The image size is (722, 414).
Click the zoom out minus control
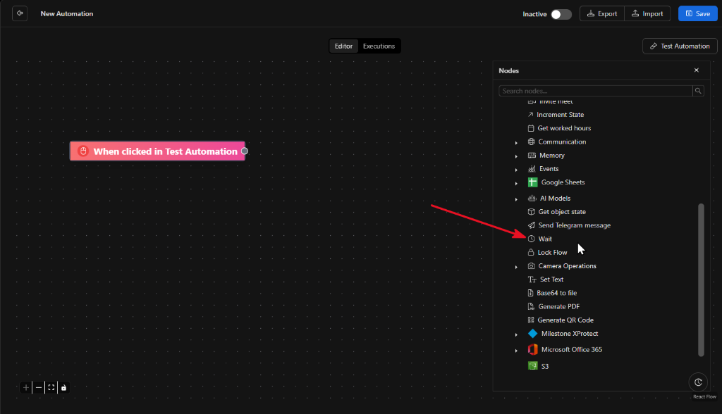pyautogui.click(x=39, y=388)
